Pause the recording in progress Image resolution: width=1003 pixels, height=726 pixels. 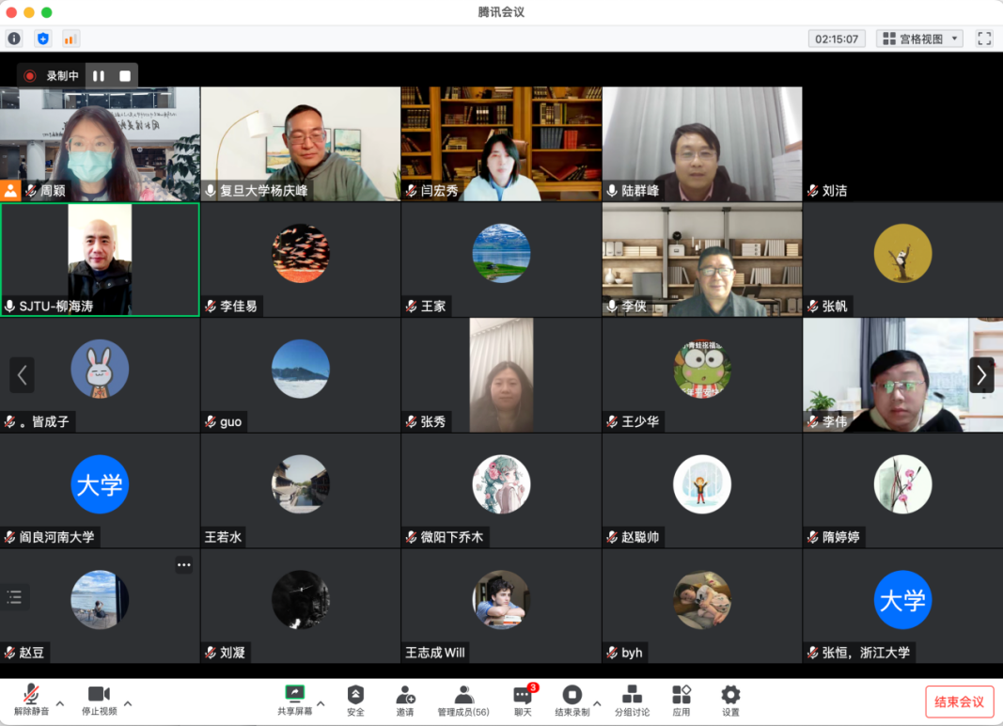pyautogui.click(x=99, y=76)
